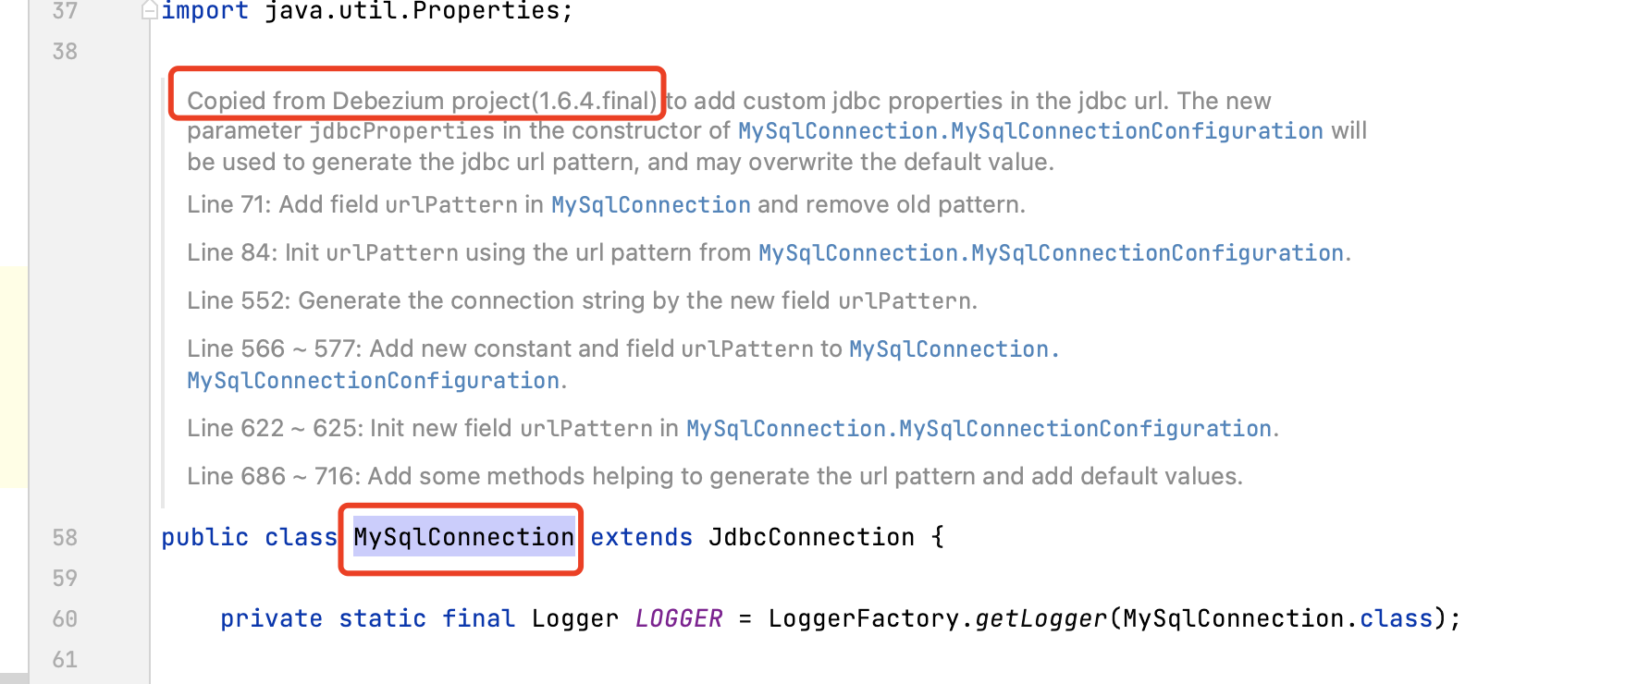Open the configuration link in Line 84 note
Image resolution: width=1650 pixels, height=684 pixels.
[1051, 253]
